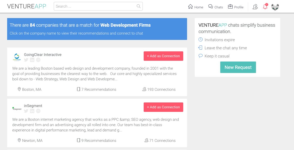
Task: Click the user avatar in header
Action: 275,7
